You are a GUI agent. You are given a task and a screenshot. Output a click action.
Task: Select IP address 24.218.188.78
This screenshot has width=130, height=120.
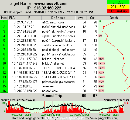coord(26,41)
